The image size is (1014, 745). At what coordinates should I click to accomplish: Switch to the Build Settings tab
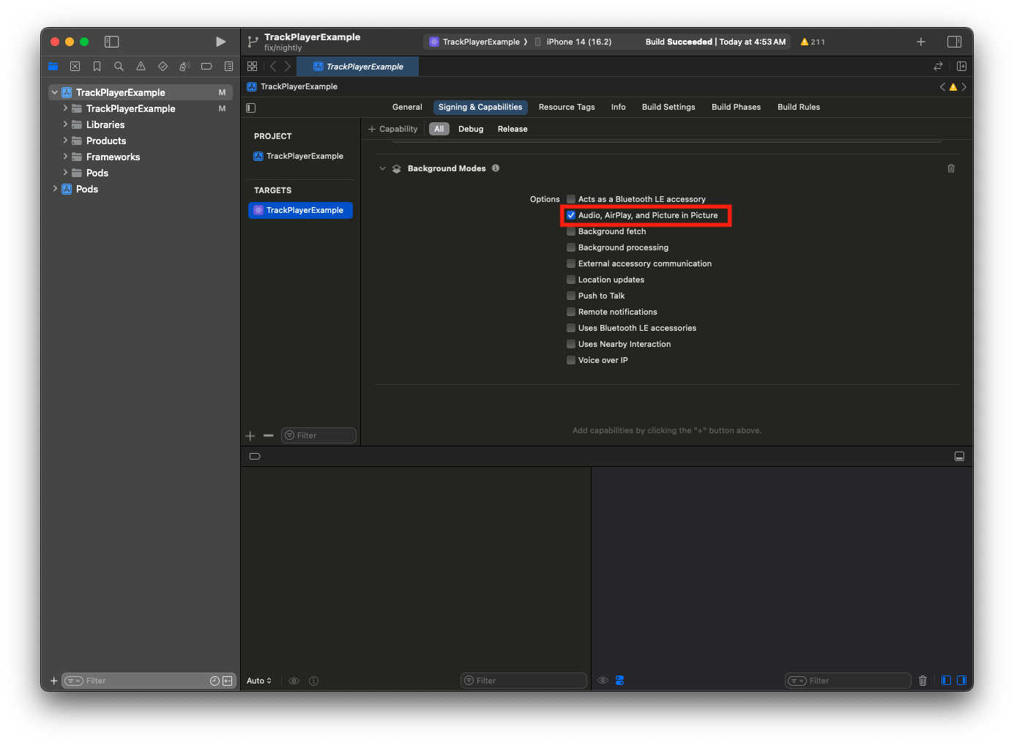point(668,107)
